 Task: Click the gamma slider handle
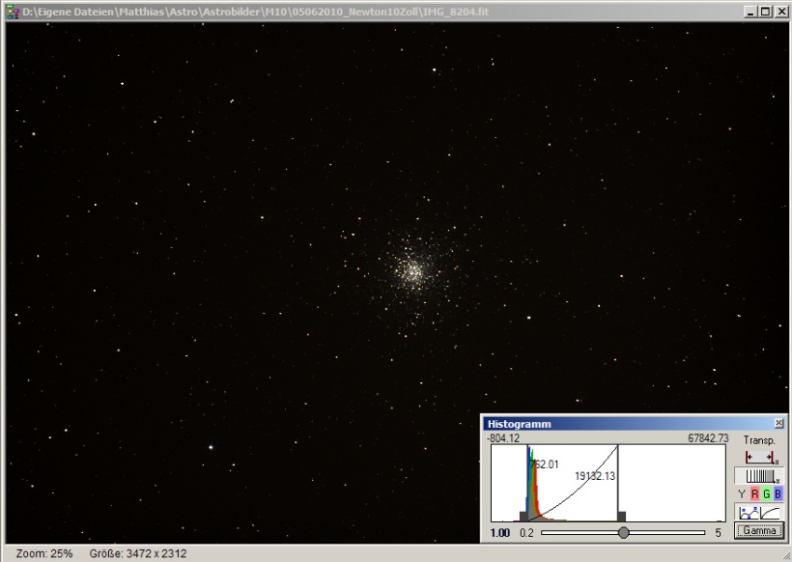click(x=623, y=532)
